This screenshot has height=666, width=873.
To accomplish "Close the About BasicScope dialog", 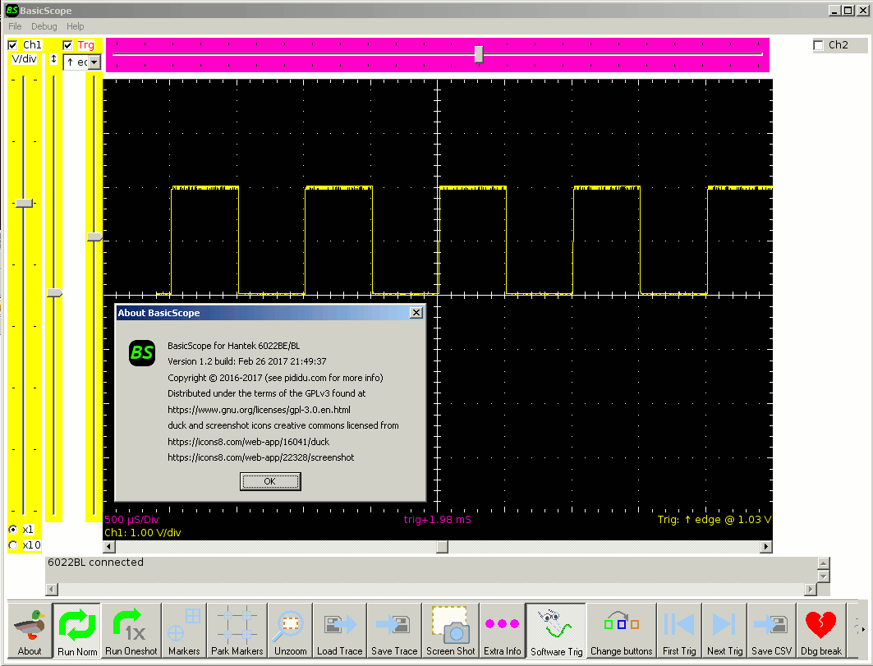I will coord(416,313).
